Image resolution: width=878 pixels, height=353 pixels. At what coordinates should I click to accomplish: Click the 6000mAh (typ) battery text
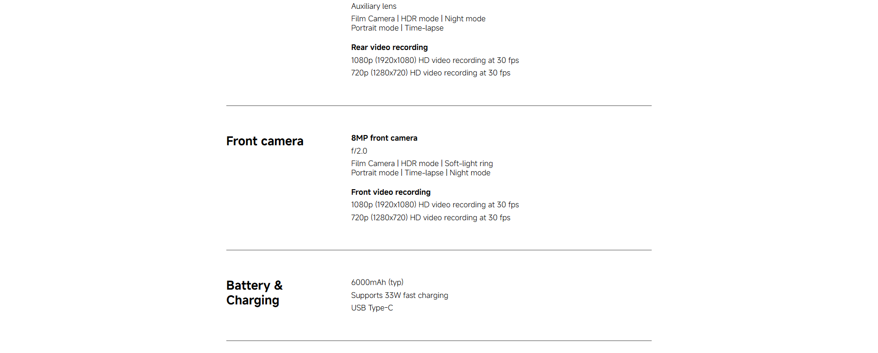click(377, 282)
